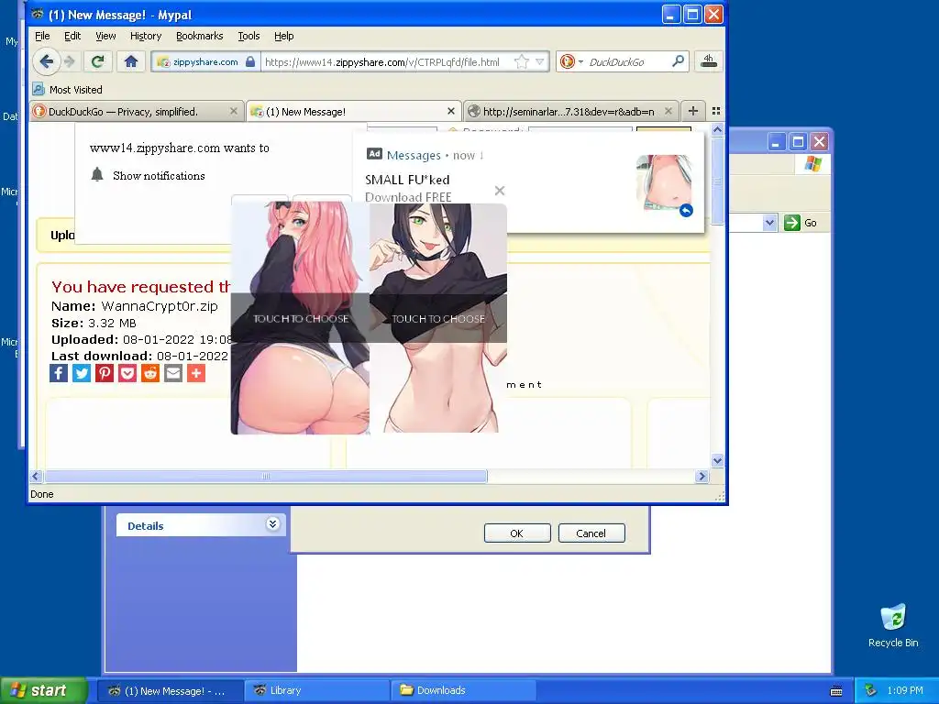Image resolution: width=939 pixels, height=704 pixels.
Task: Open the Tools menu
Action: (x=249, y=36)
